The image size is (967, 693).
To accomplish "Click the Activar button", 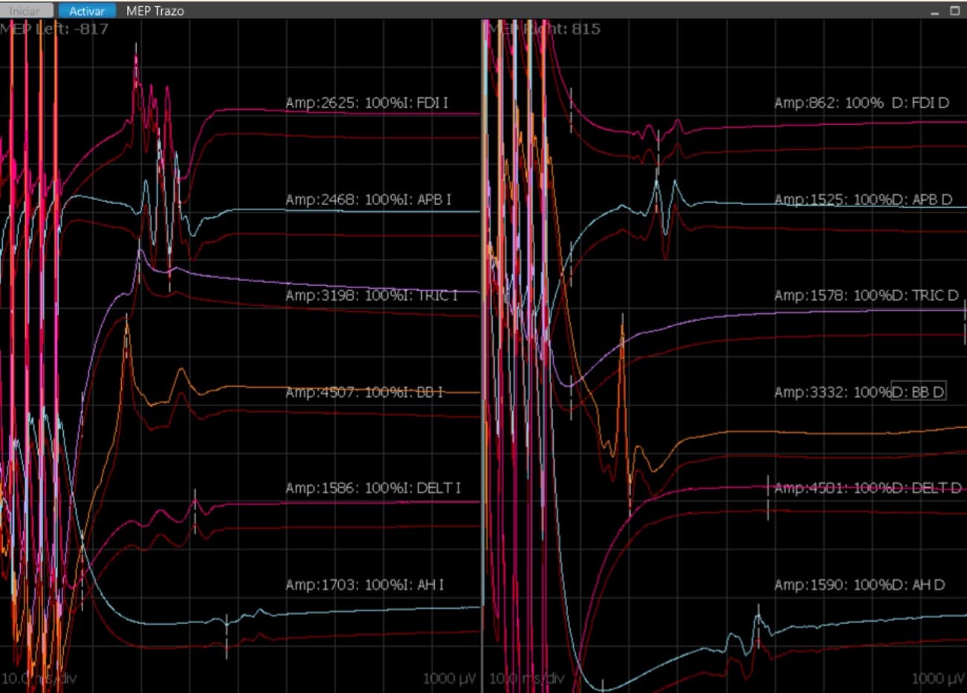I will (87, 11).
